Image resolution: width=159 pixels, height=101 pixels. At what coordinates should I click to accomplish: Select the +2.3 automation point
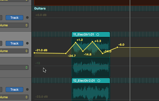92,42
